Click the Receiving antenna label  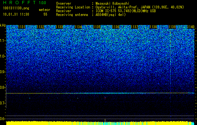(72, 15)
